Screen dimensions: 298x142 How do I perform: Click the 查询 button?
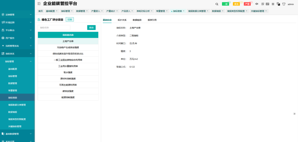(91, 28)
